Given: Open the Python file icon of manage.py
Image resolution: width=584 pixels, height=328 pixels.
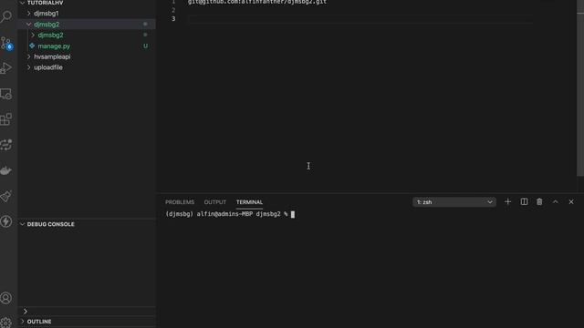Looking at the screenshot, I should 32,46.
